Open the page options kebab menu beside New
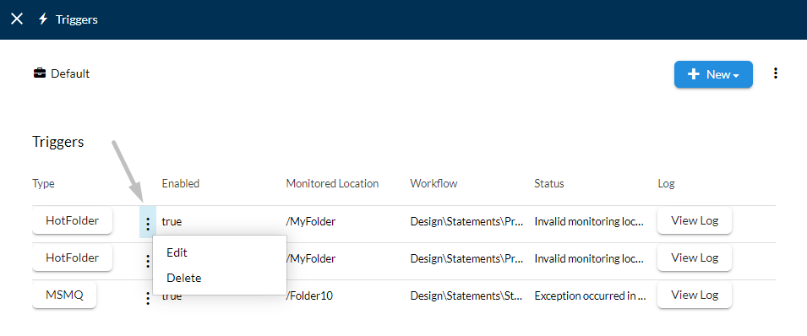Screen dimensions: 807x336 tap(775, 73)
